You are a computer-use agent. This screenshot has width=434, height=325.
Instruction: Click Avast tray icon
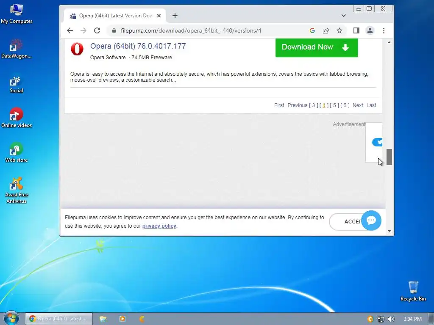point(370,319)
